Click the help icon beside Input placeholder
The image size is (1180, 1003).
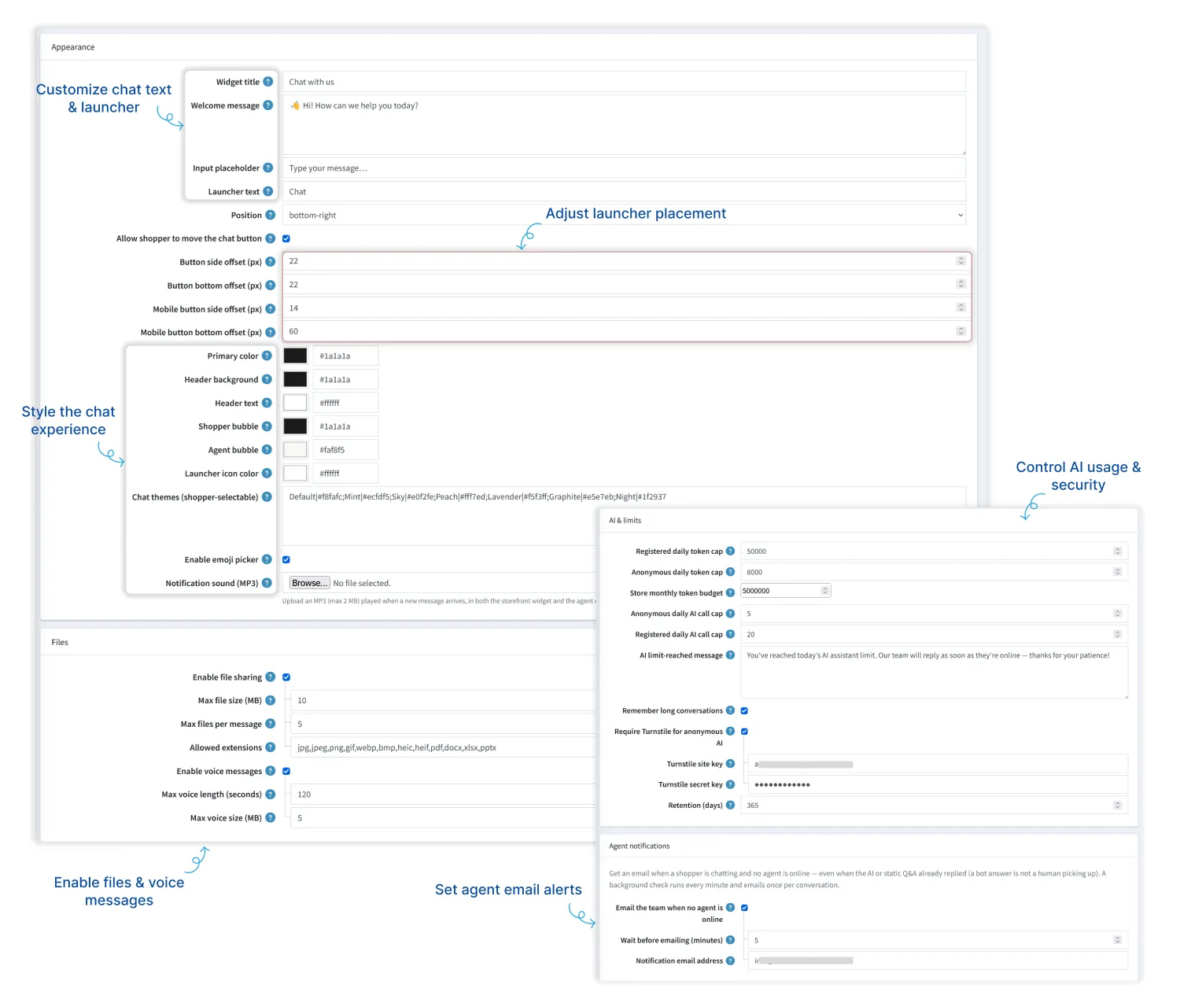tap(267, 168)
